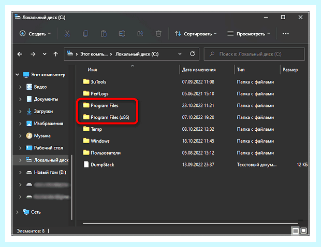Select Сеть in navigation pane
This screenshot has width=321, height=247.
(x=36, y=212)
